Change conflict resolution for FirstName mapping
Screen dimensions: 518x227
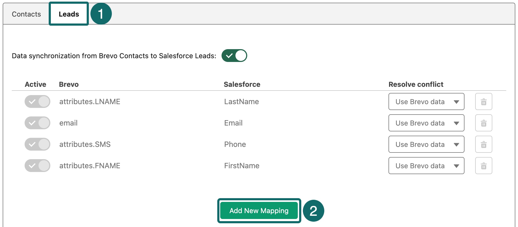426,166
